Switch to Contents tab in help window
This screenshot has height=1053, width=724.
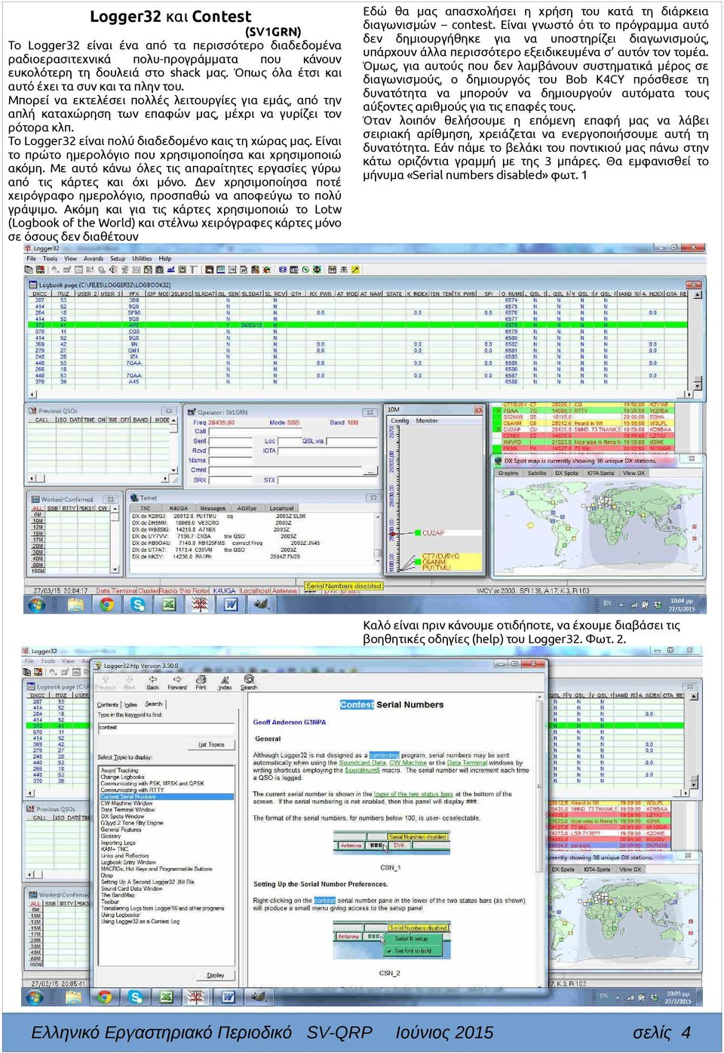point(108,704)
